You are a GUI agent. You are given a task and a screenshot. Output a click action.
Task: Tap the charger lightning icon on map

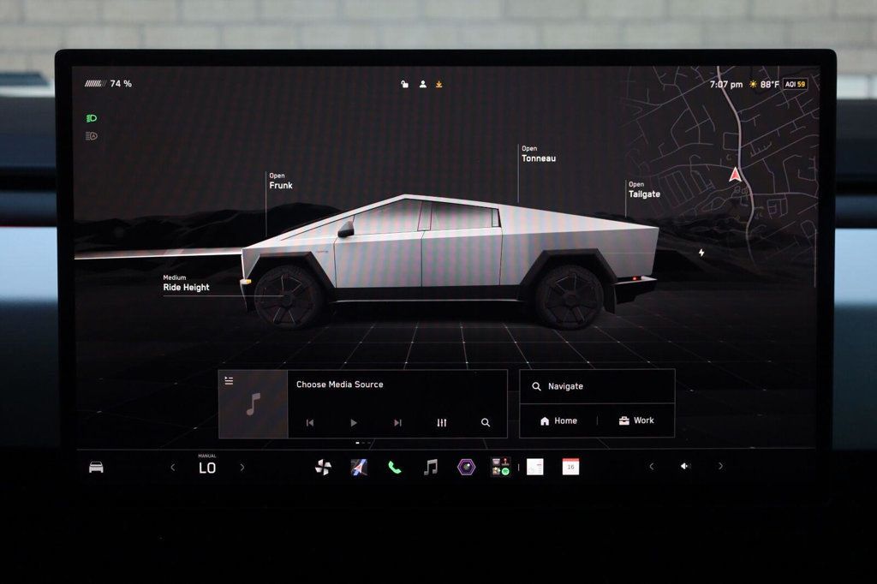[x=701, y=253]
